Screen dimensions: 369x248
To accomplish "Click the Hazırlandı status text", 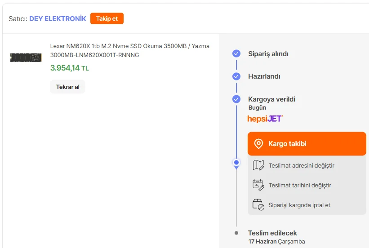I will tap(264, 76).
